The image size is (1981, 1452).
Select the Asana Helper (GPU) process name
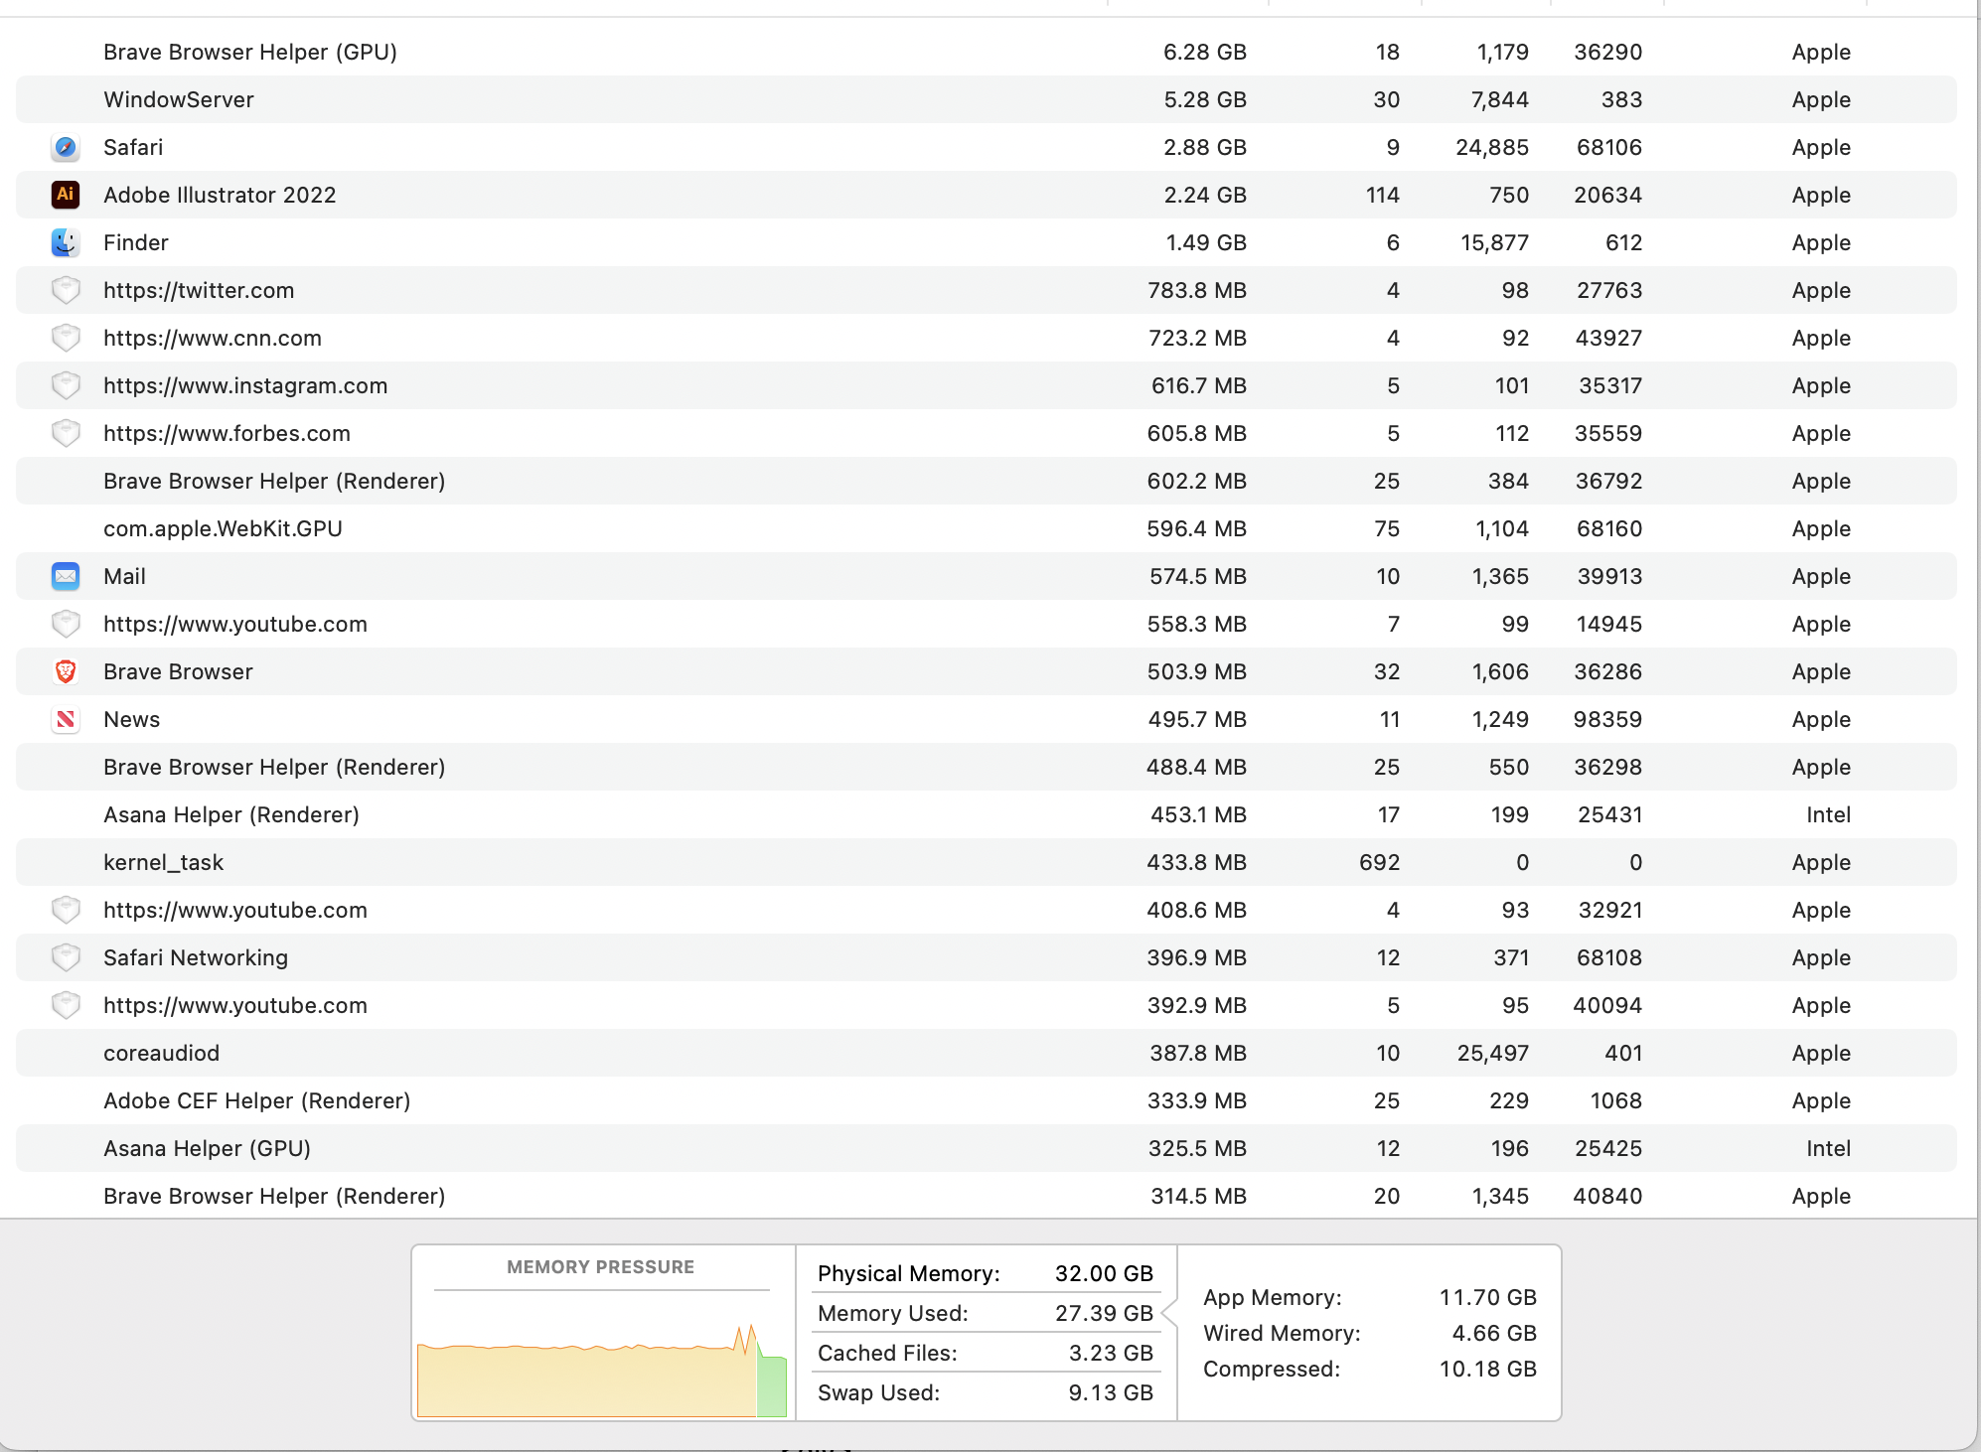pos(207,1148)
